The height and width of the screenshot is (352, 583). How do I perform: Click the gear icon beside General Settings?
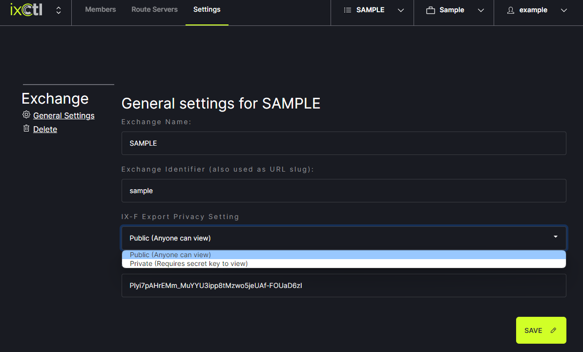[x=26, y=115]
